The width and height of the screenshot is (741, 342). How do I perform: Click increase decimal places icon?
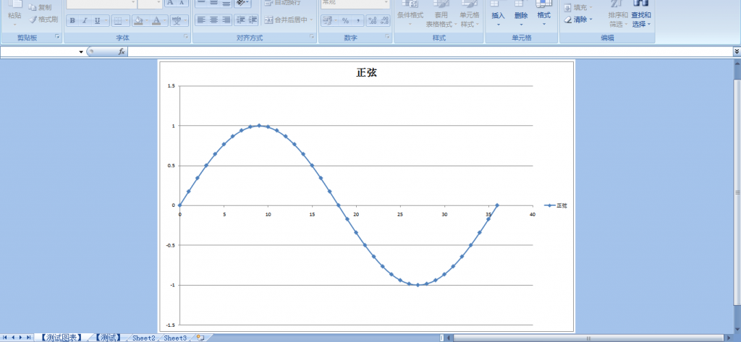click(x=373, y=21)
